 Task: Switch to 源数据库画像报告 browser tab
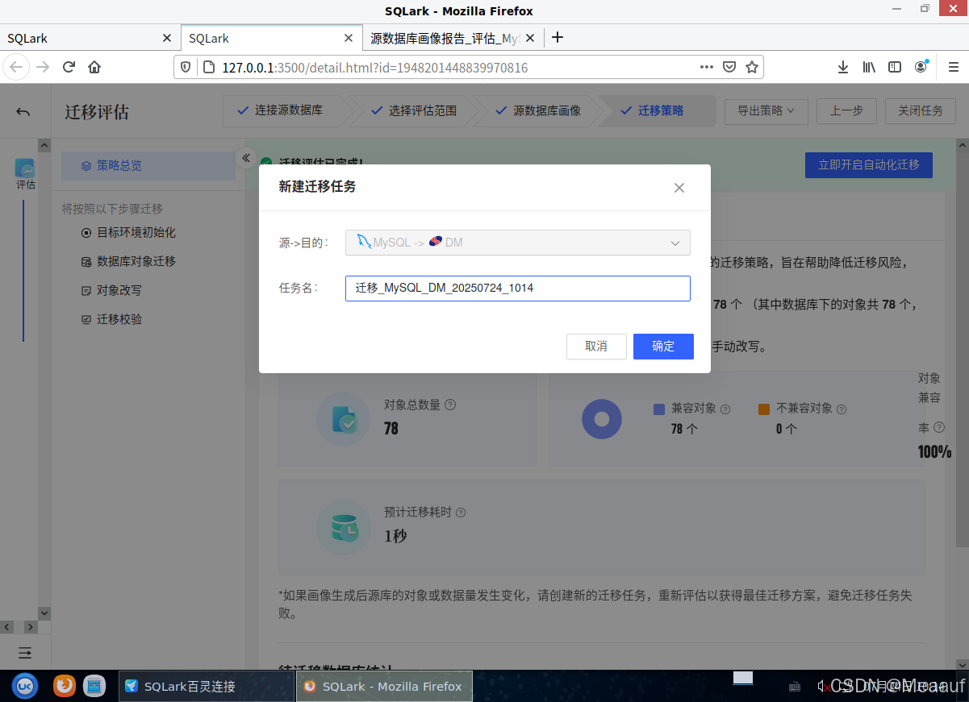[x=444, y=38]
